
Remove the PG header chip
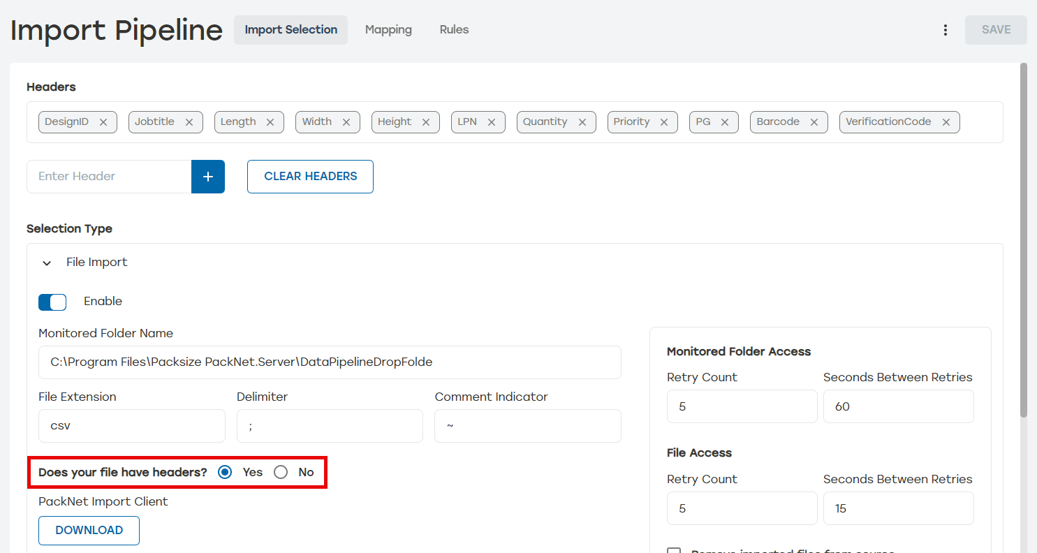tap(726, 121)
